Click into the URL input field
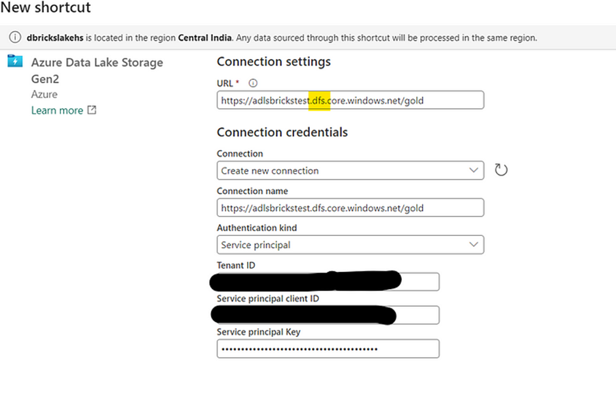 pos(350,100)
